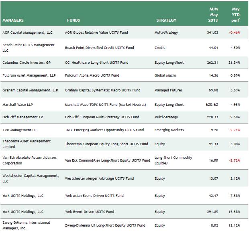Viewport: 249px width, 233px height.
Task: Click the STRATEGY column header
Action: pyautogui.click(x=166, y=20)
